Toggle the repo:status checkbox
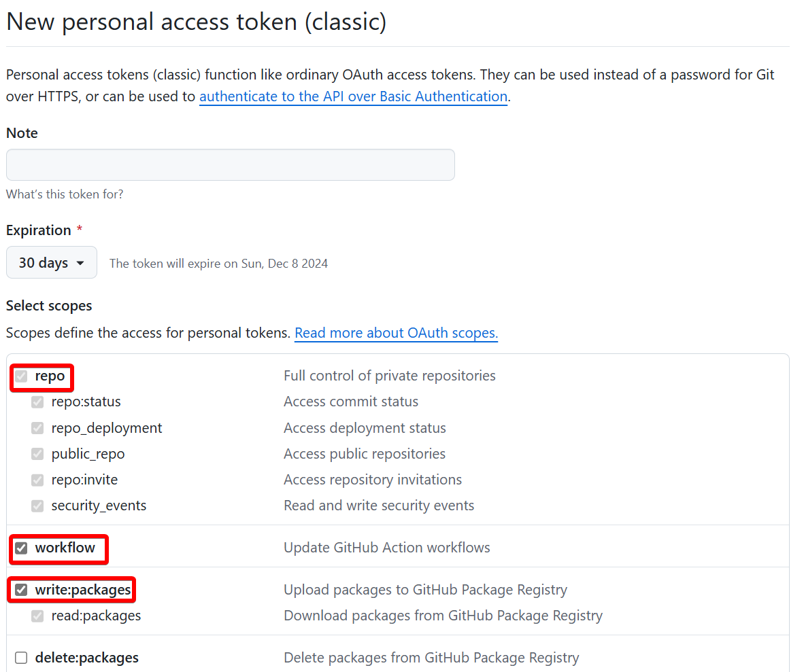Screen dimensions: 804x672 37,402
